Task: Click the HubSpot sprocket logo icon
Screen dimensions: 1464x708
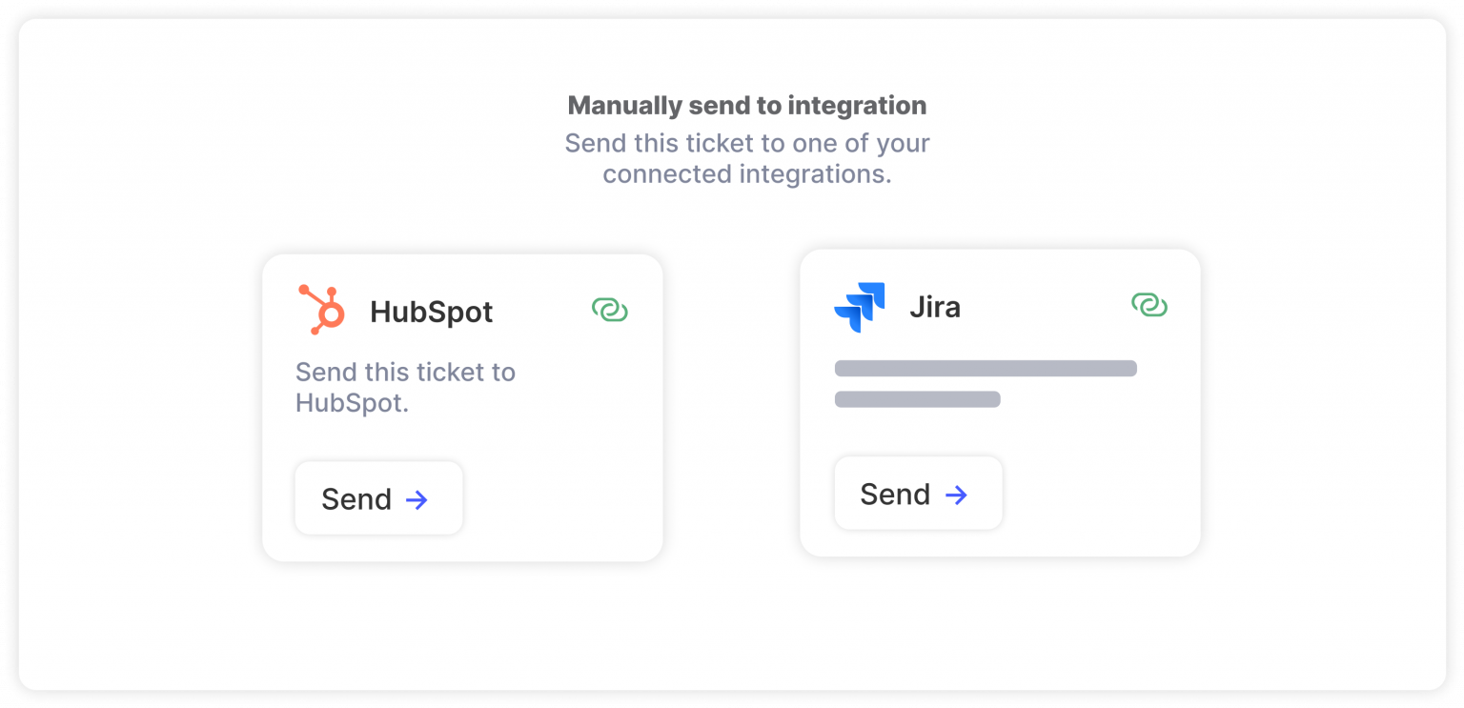Action: pos(322,310)
